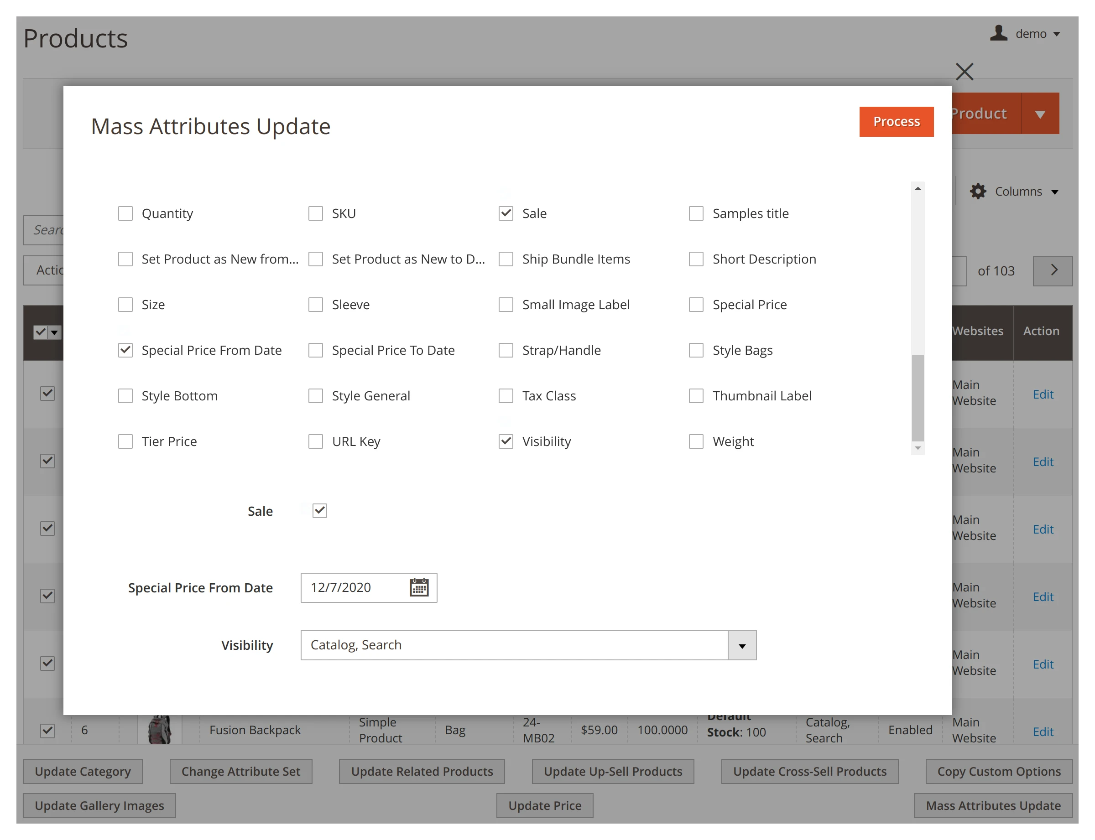Open Edit link for the Fusion Backpack row
This screenshot has height=840, width=1095.
point(1043,731)
